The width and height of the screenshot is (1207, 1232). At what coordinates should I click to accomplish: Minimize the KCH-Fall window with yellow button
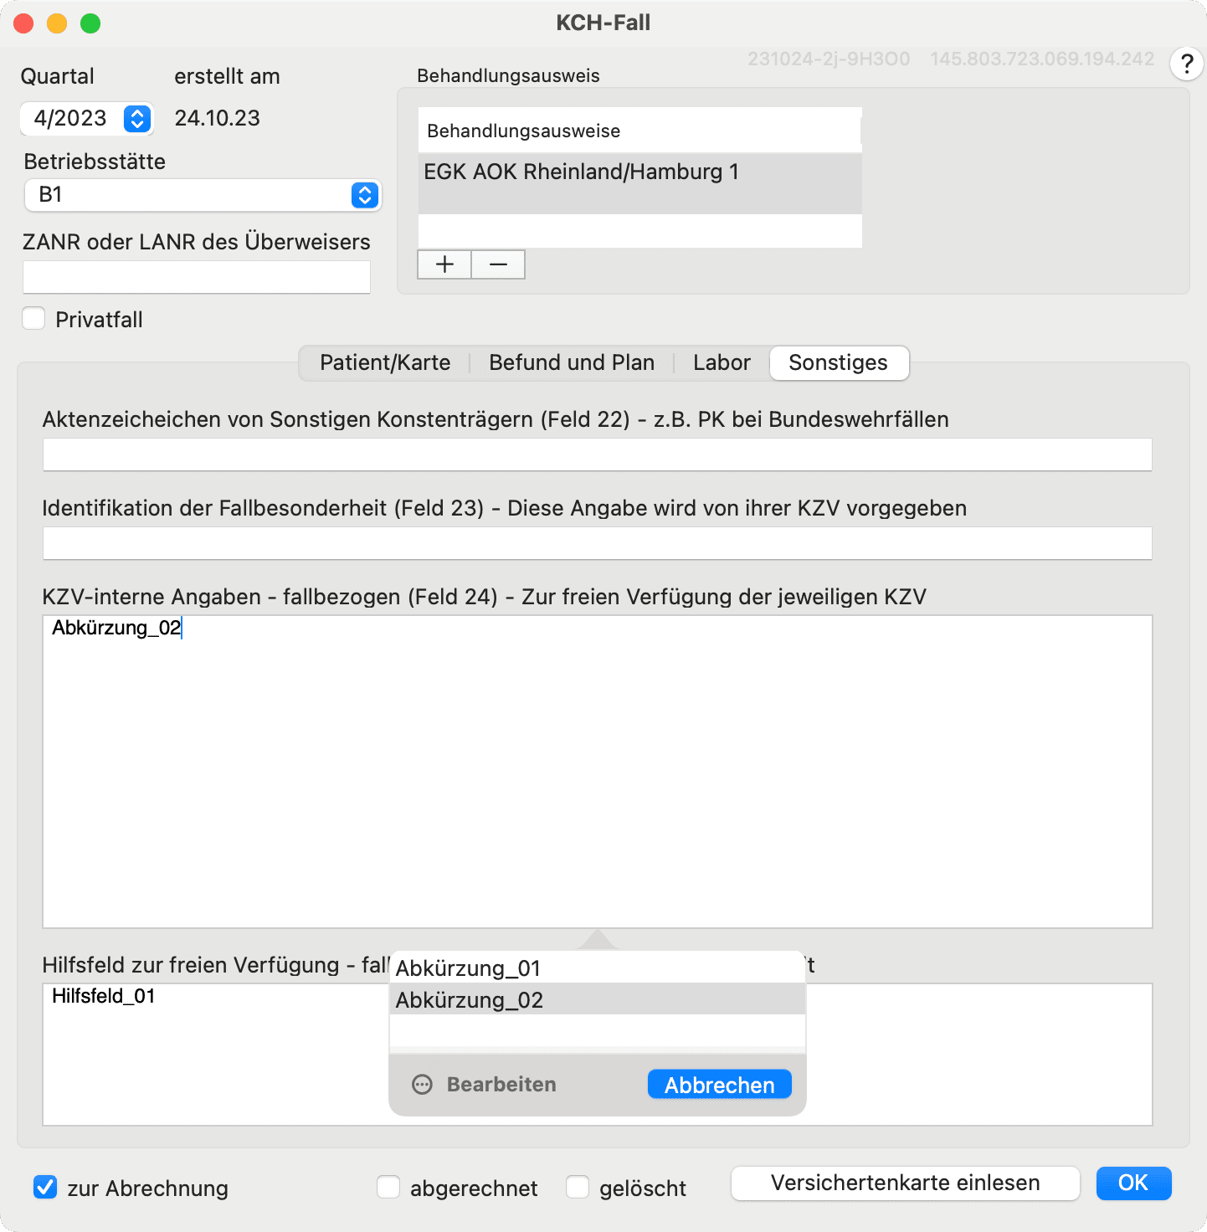coord(57,23)
